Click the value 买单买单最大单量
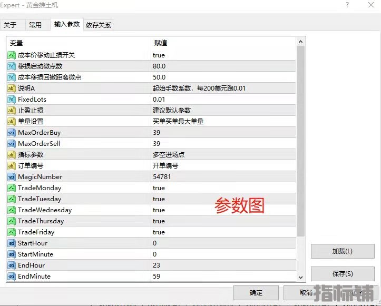 (178, 122)
